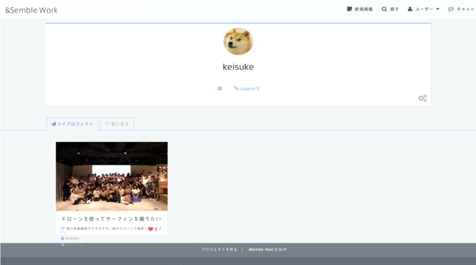Click the user icon beside keisuke on card
This screenshot has height=265, width=476.
point(63,238)
